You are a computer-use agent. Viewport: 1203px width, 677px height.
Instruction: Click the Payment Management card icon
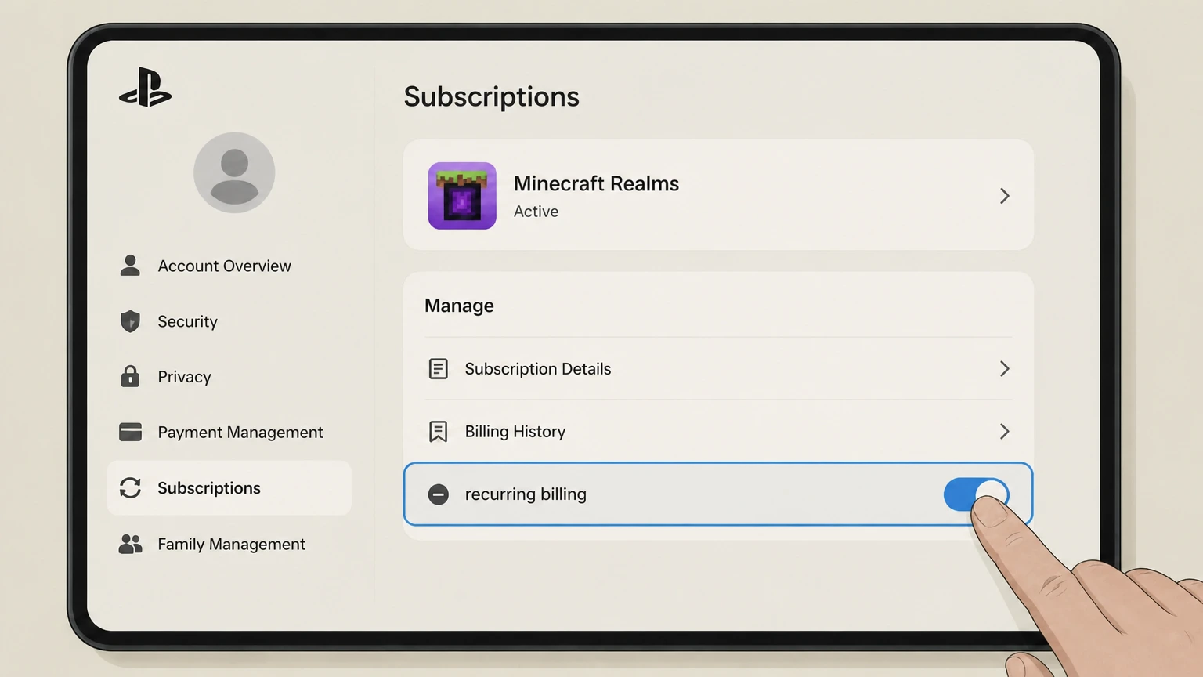tap(130, 432)
